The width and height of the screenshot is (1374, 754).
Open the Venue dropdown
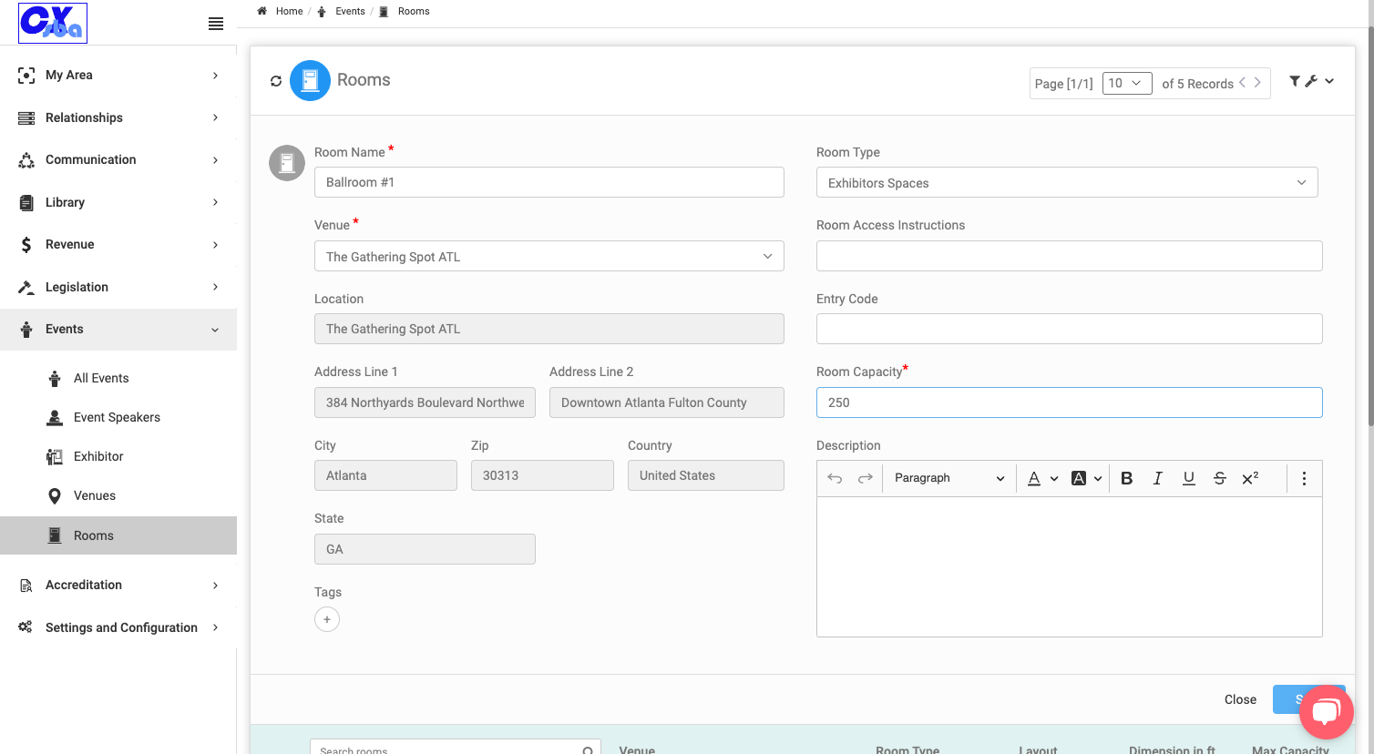pyautogui.click(x=549, y=256)
